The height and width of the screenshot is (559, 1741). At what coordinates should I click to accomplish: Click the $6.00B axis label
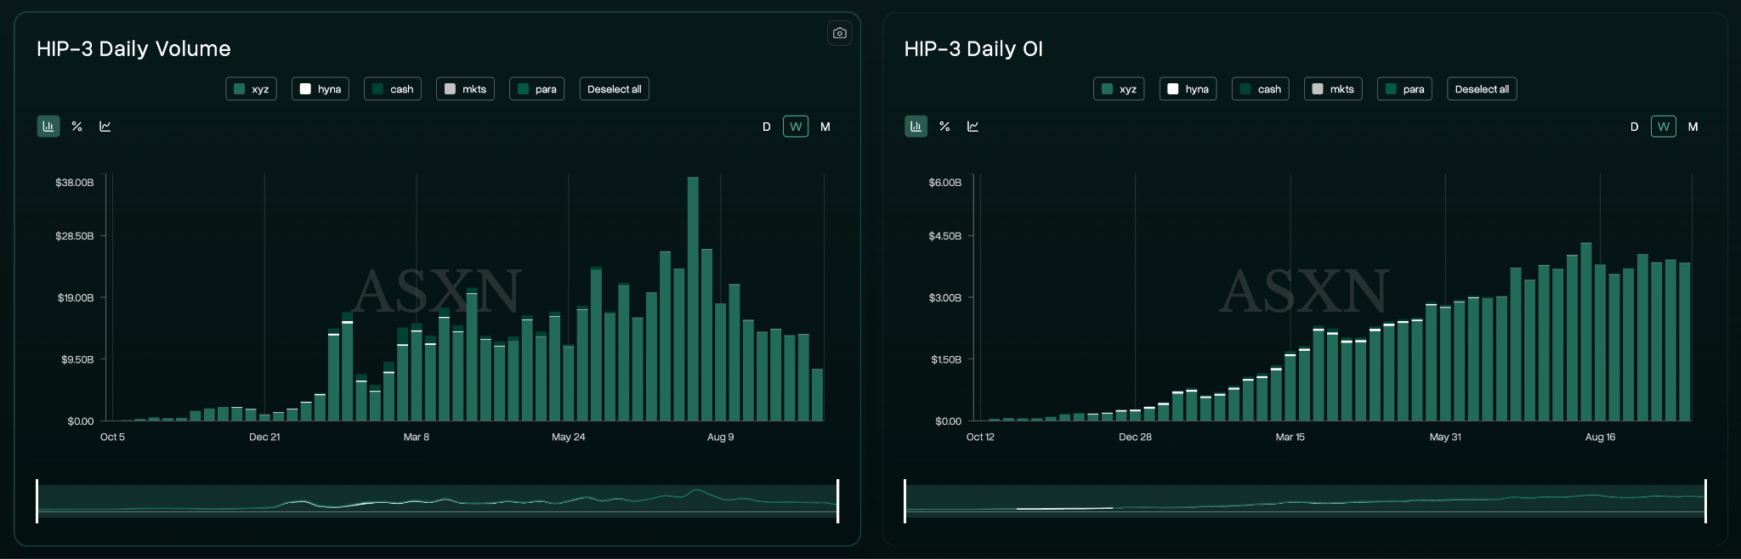pos(945,183)
